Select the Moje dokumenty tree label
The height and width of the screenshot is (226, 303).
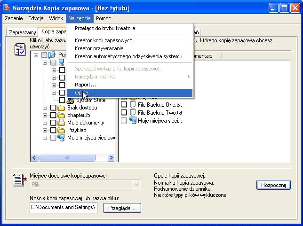(86, 123)
